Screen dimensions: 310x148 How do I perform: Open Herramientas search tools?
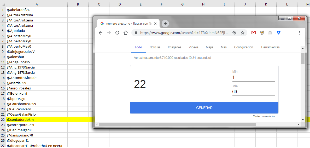pyautogui.click(x=271, y=48)
